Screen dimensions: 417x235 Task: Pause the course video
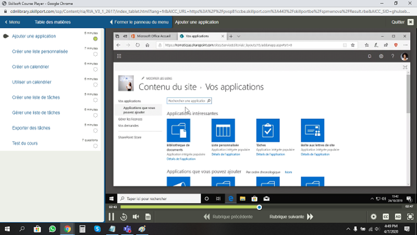111,217
